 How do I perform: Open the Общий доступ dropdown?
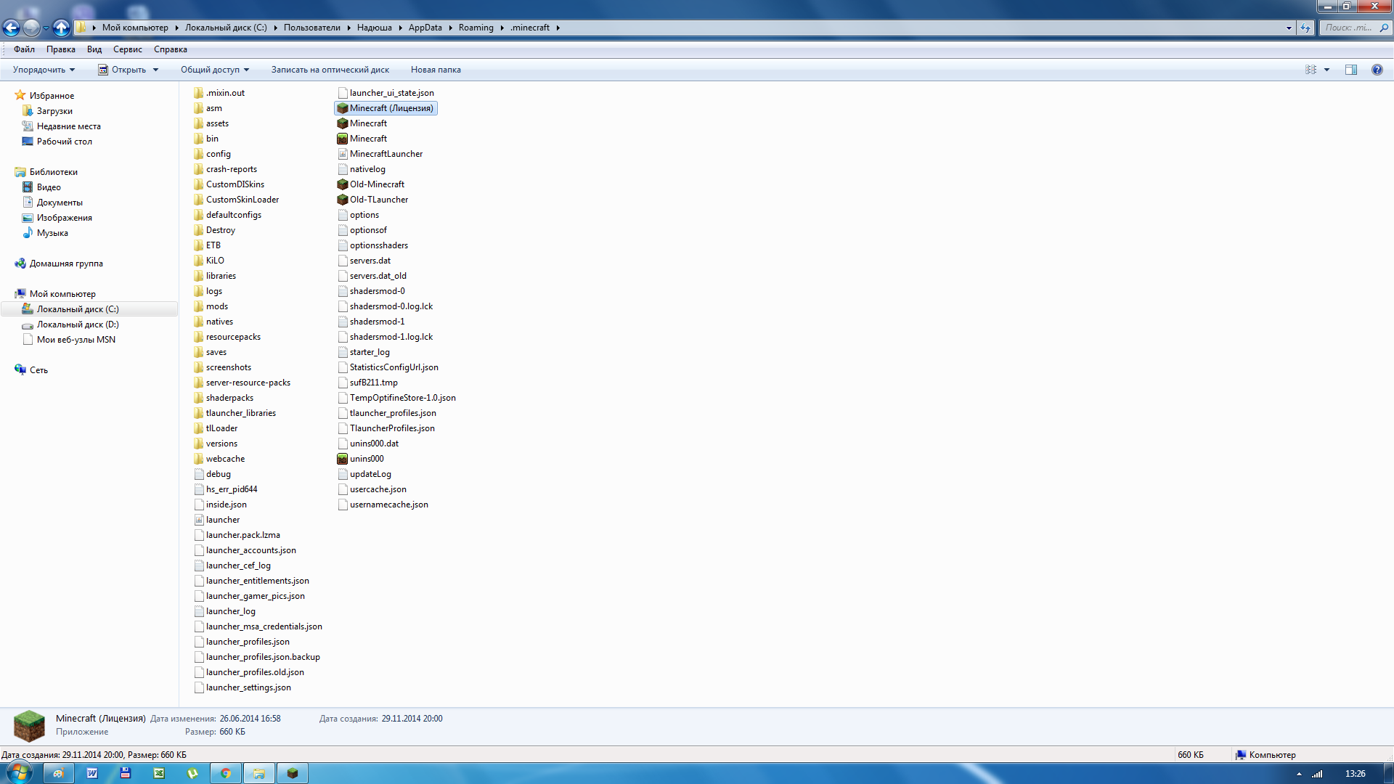[x=215, y=70]
